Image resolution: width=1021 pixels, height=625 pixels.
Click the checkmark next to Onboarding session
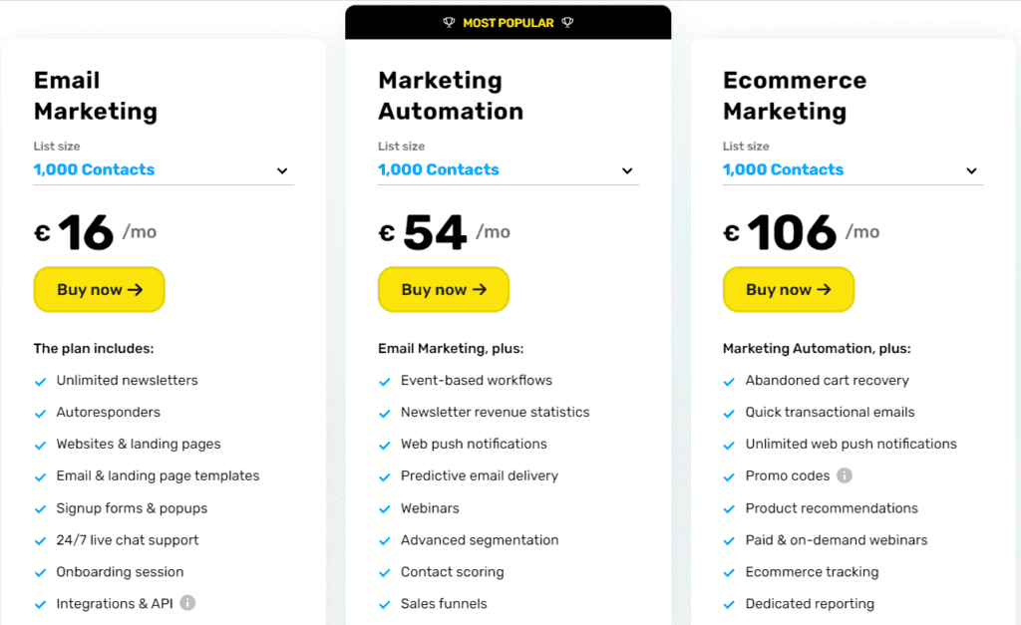pos(40,573)
